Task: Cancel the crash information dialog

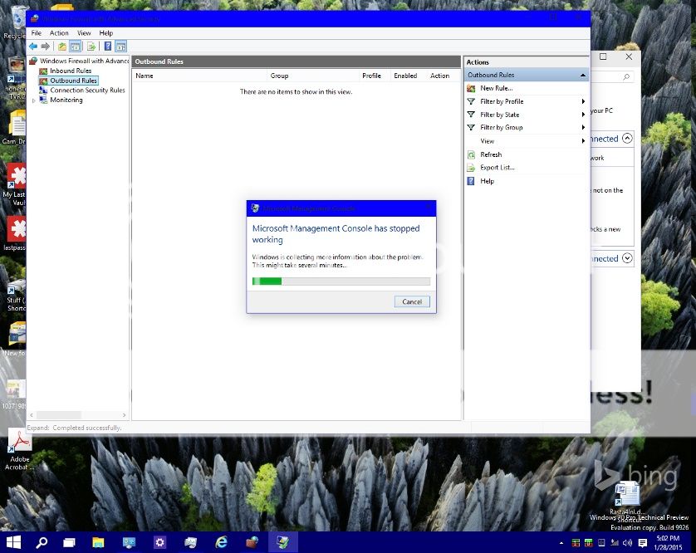Action: click(412, 301)
